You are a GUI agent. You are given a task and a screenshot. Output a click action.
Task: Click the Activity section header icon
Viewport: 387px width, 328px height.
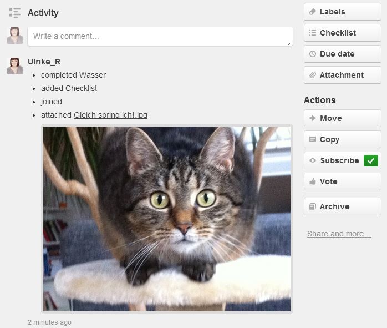click(x=15, y=13)
